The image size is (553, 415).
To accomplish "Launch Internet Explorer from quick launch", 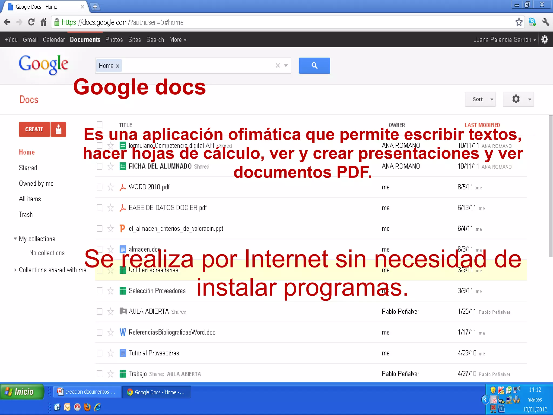I will 97,407.
